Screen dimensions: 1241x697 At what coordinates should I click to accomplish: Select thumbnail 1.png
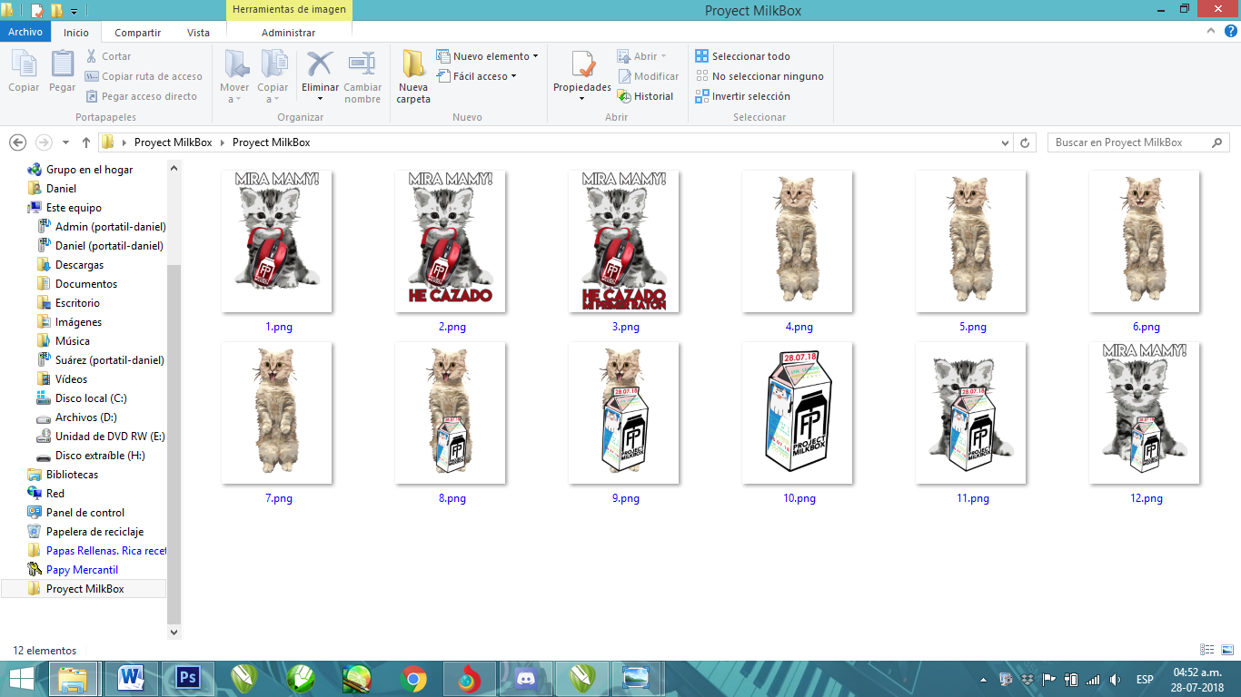tap(277, 241)
